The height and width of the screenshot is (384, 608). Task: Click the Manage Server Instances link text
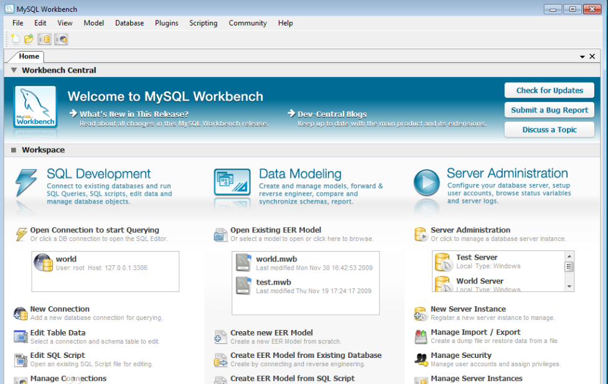pyautogui.click(x=477, y=378)
